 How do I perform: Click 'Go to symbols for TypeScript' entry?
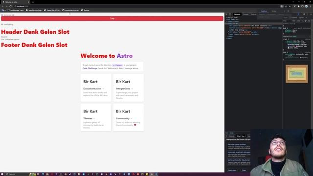[239, 160]
